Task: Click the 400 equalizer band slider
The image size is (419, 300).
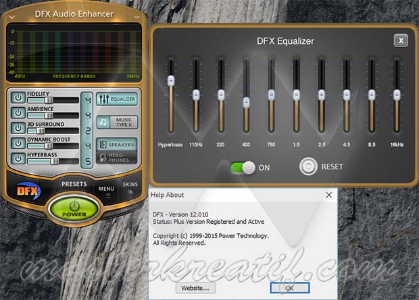Action: point(246,102)
